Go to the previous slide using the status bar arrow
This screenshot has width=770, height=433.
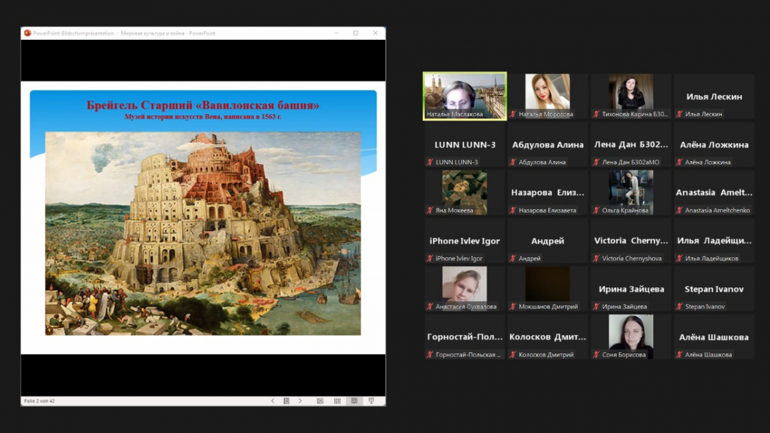[x=273, y=401]
